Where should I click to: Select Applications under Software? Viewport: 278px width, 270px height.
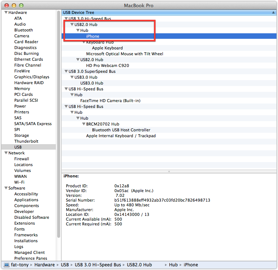(x=26, y=200)
